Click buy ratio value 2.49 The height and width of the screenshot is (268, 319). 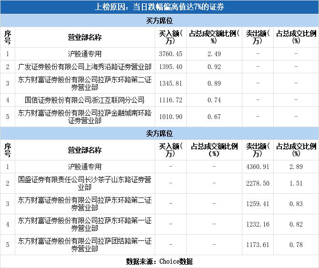[214, 54]
